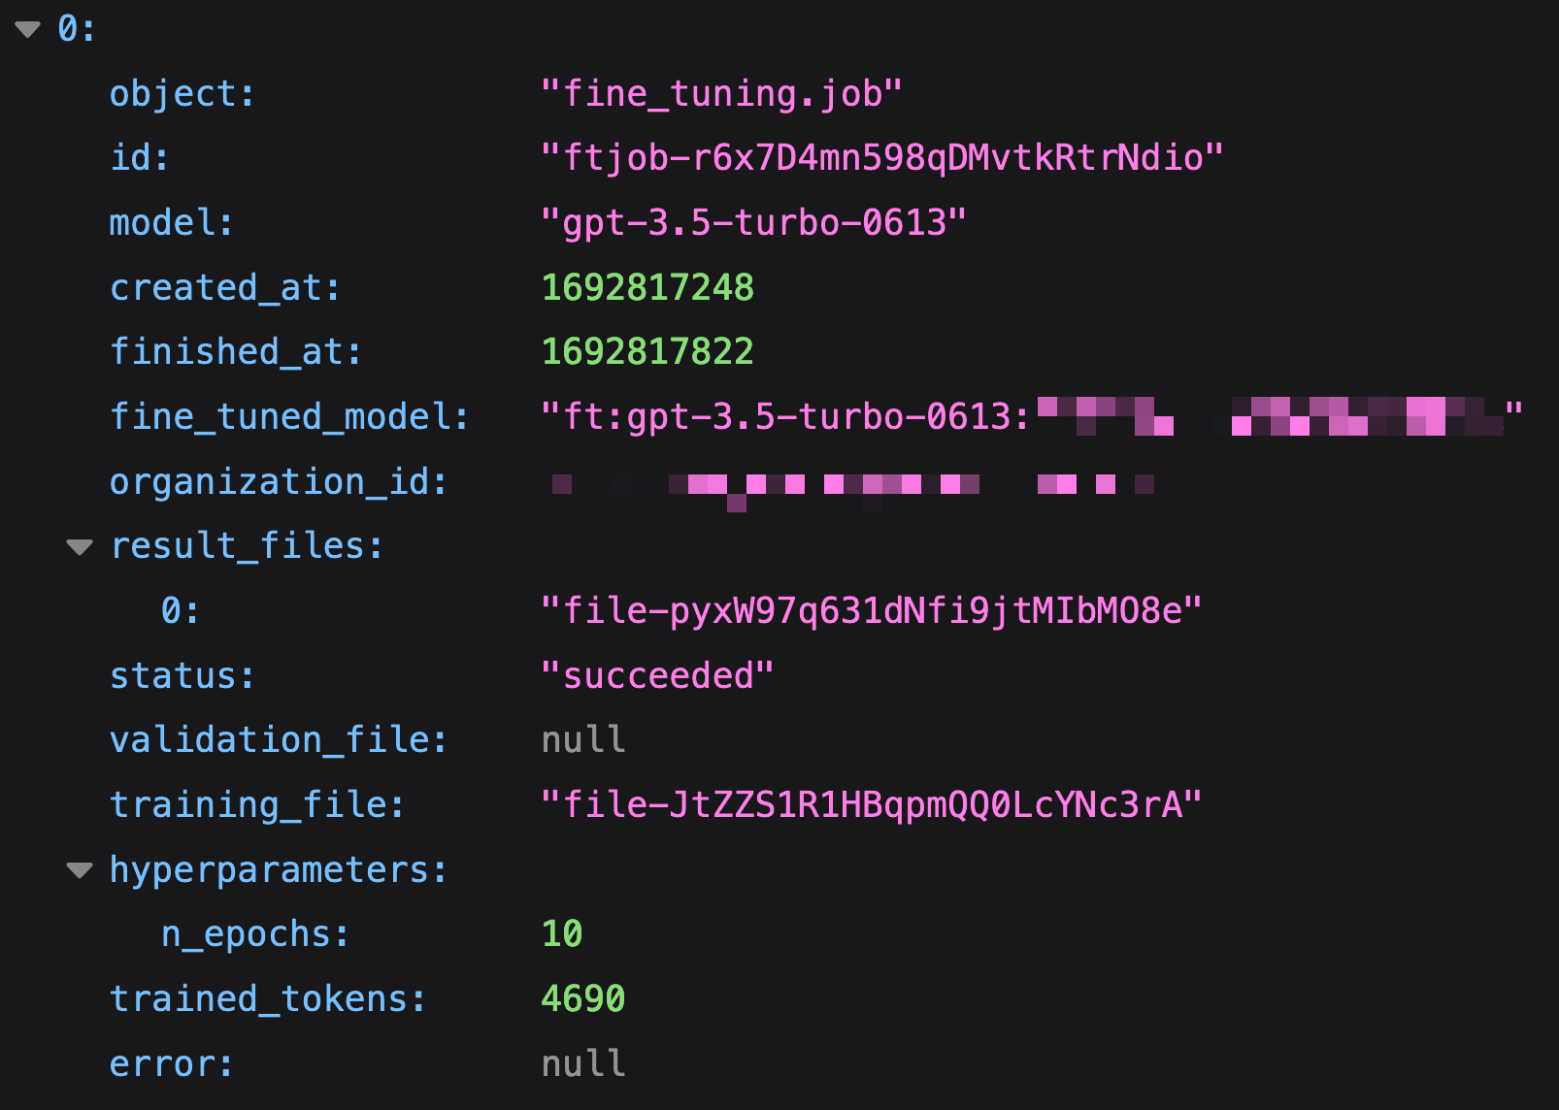This screenshot has height=1110, width=1559.
Task: Select the result file ID starting with file-pyxW
Action: click(x=871, y=611)
